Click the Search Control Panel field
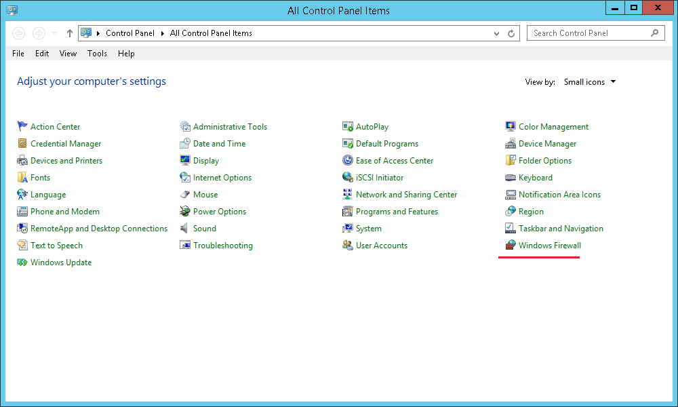Viewport: 678px width, 407px height. click(595, 33)
